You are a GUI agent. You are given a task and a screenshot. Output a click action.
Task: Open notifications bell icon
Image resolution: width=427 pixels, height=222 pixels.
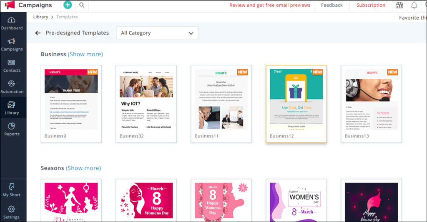click(414, 5)
